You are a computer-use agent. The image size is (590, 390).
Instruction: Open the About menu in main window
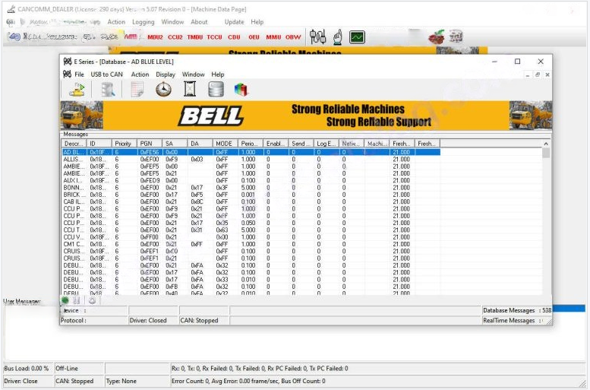[x=199, y=22]
